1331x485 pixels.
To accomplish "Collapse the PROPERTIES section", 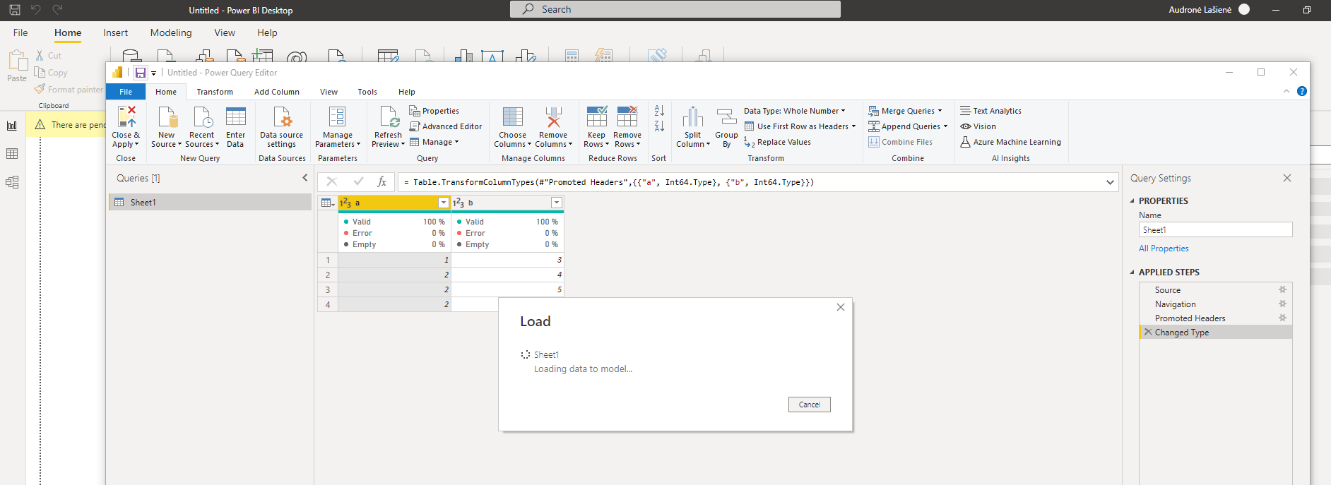I will [x=1132, y=201].
